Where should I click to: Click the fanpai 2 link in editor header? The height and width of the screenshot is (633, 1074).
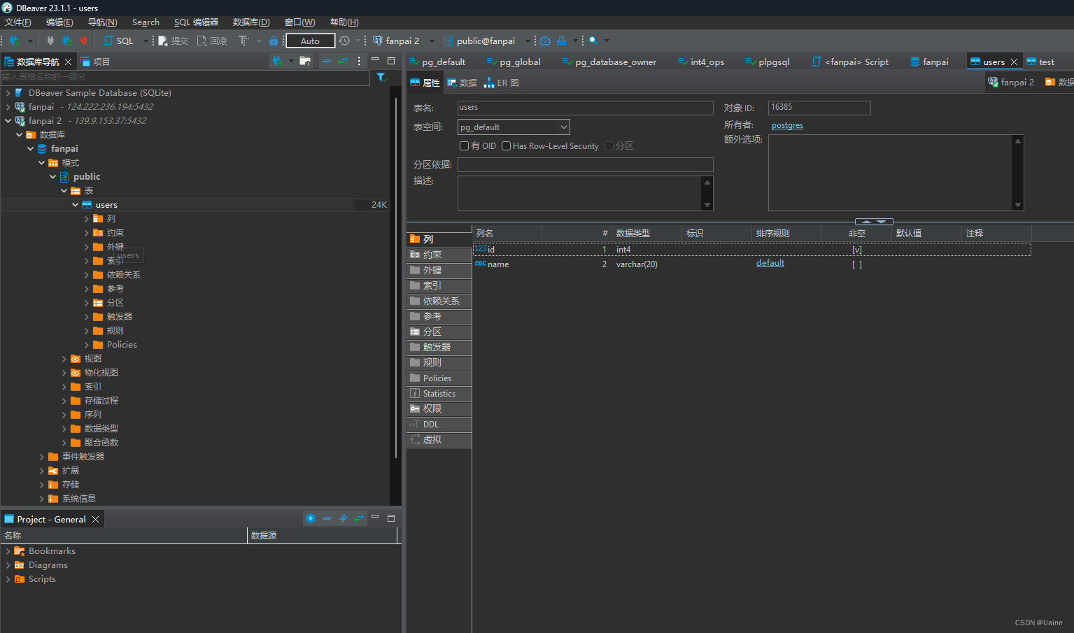point(1011,82)
